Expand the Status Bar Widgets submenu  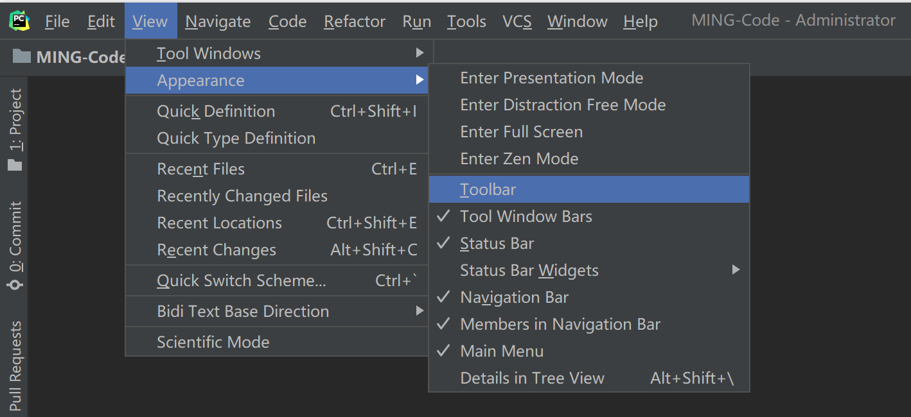(529, 271)
